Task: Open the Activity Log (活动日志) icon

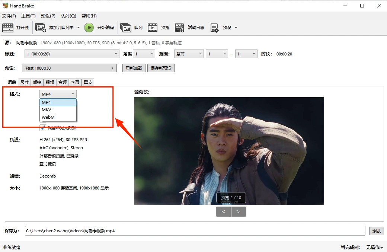Action: point(179,28)
